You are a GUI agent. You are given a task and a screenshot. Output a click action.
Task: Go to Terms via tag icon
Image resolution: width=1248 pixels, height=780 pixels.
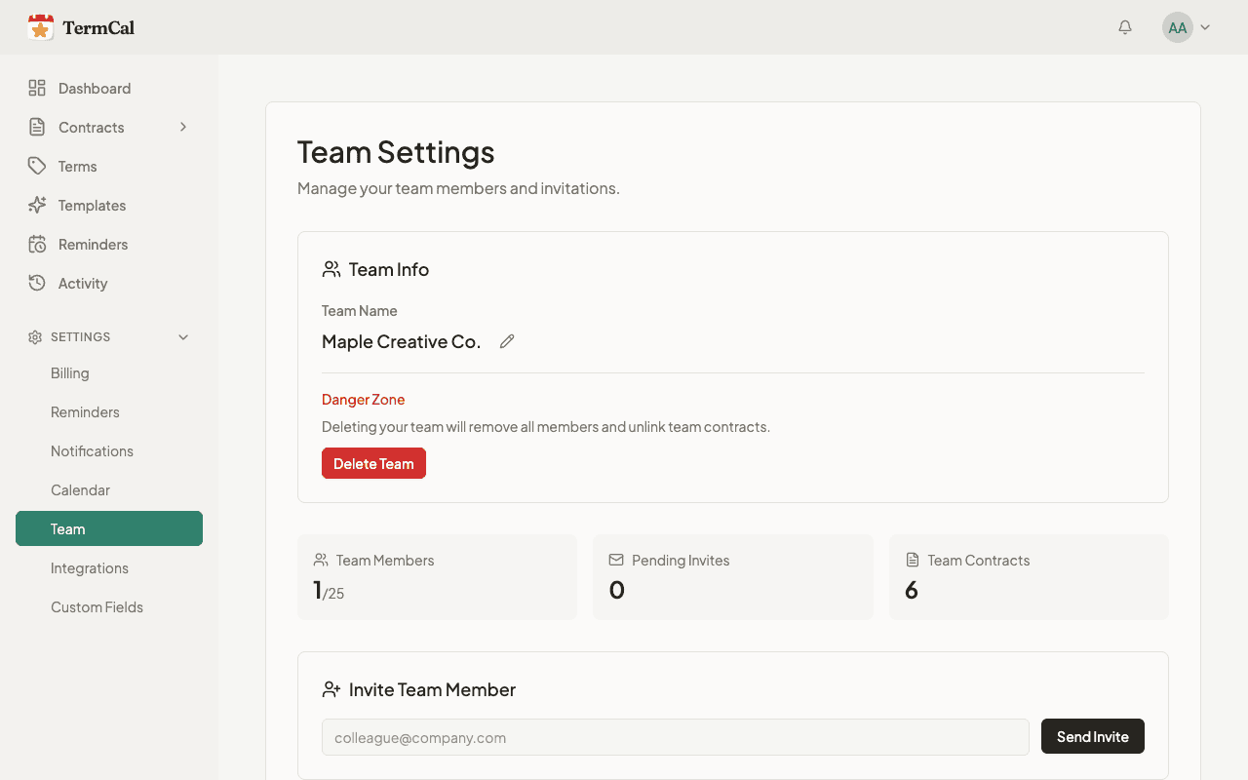tap(37, 167)
